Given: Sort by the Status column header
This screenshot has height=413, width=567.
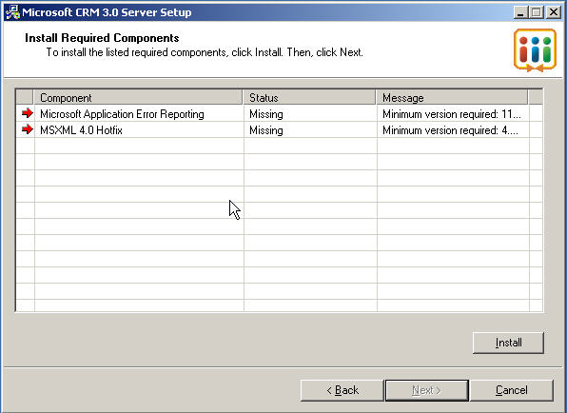Looking at the screenshot, I should (x=309, y=98).
